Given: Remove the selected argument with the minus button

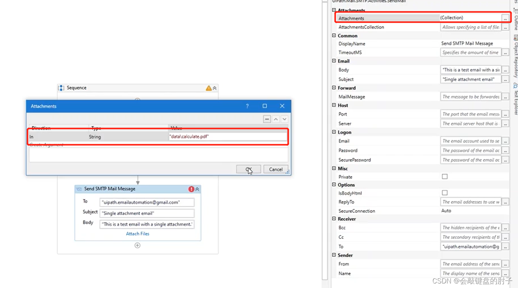Looking at the screenshot, I should pos(267,119).
